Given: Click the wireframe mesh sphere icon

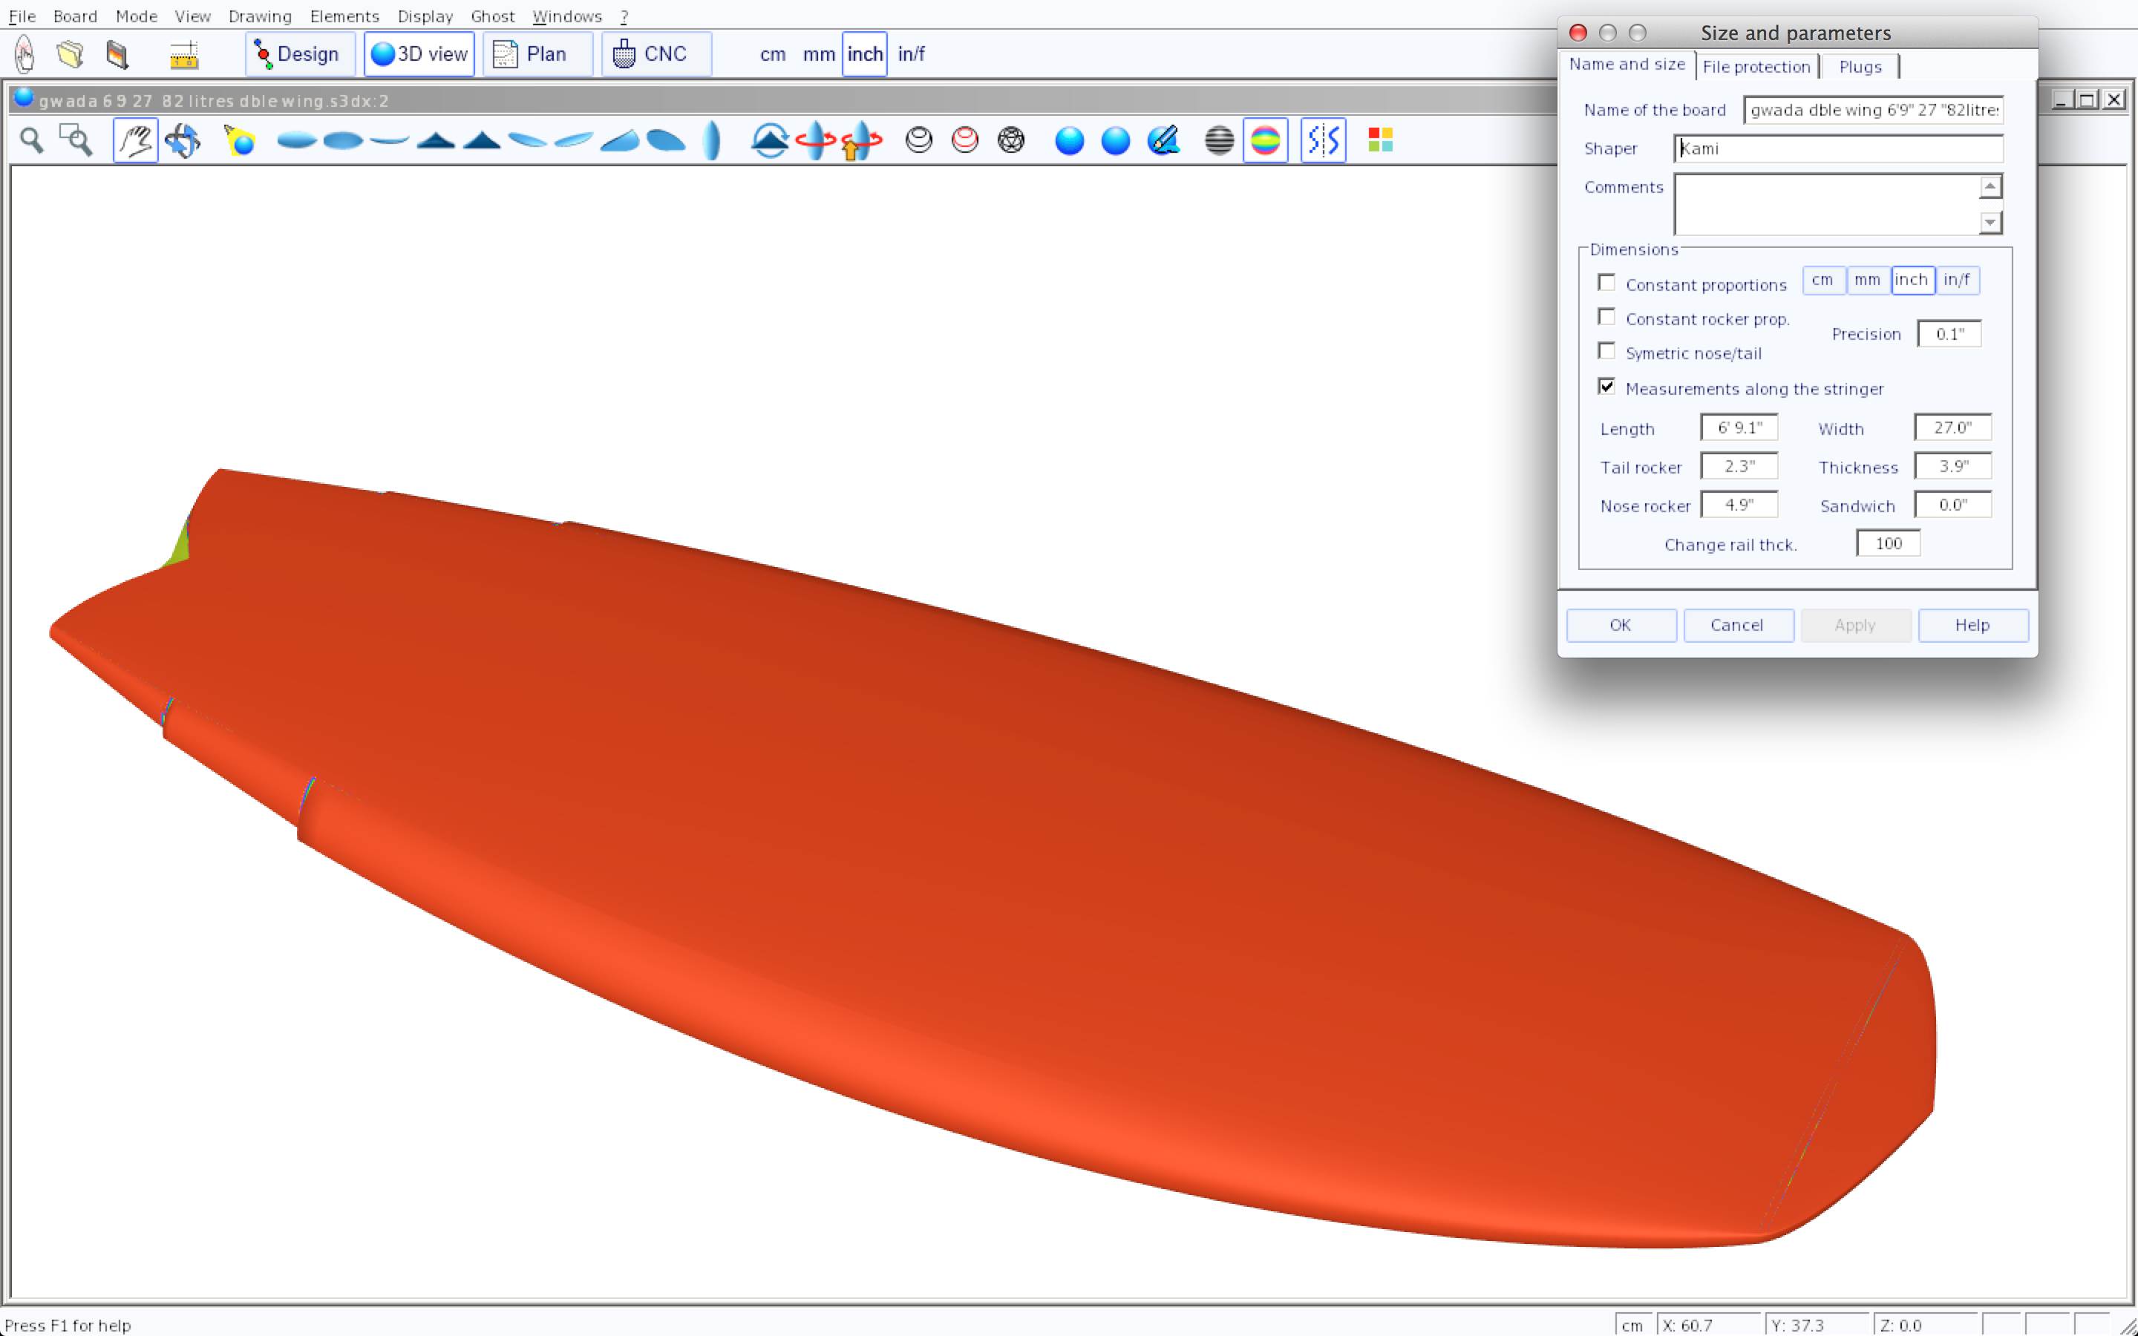Looking at the screenshot, I should pyautogui.click(x=1010, y=140).
